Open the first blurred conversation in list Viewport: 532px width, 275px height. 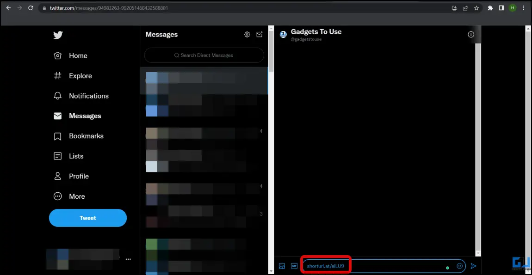point(204,81)
